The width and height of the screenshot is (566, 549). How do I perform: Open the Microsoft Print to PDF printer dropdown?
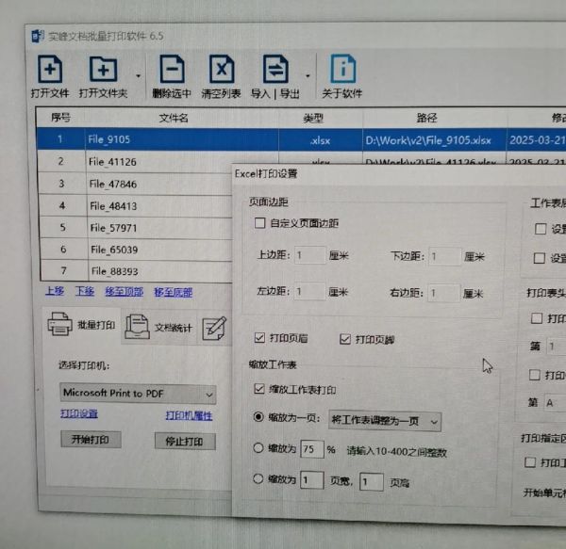[x=138, y=393]
